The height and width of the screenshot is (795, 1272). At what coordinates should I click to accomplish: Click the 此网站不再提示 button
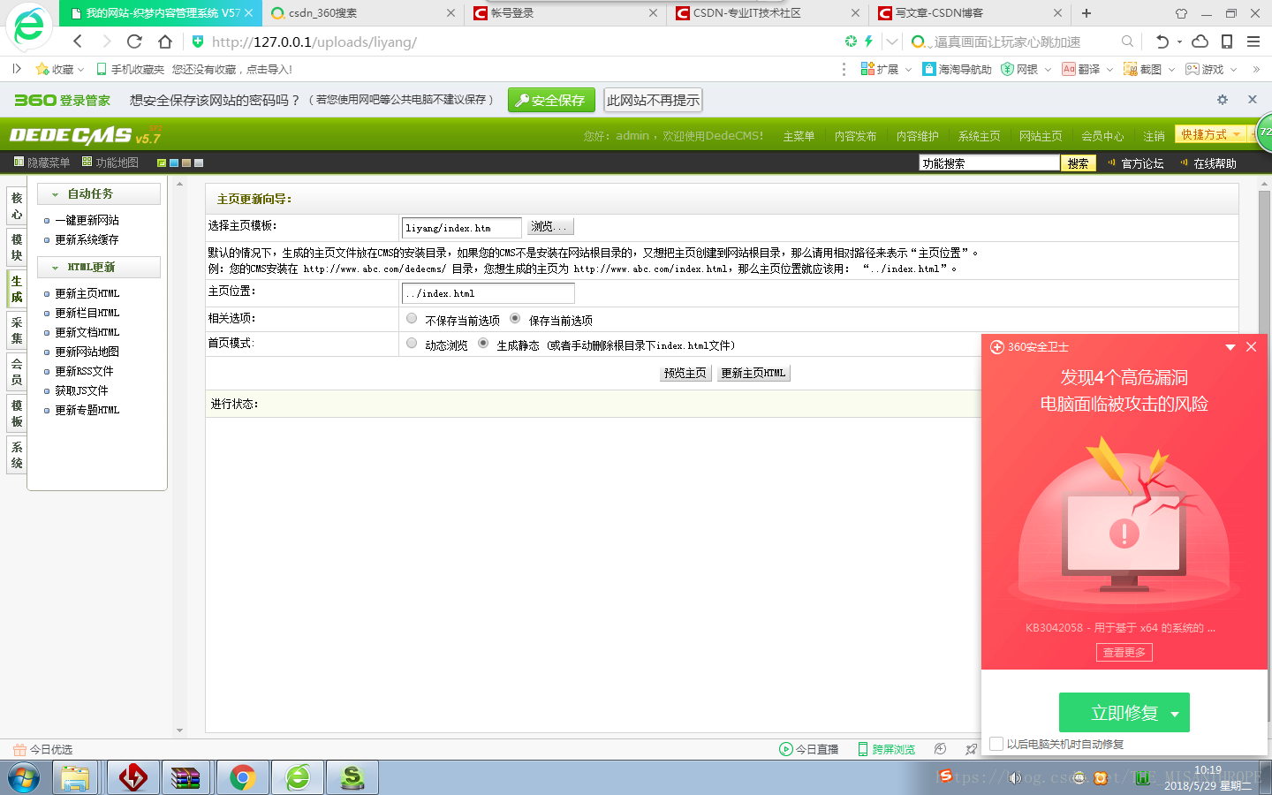(653, 100)
